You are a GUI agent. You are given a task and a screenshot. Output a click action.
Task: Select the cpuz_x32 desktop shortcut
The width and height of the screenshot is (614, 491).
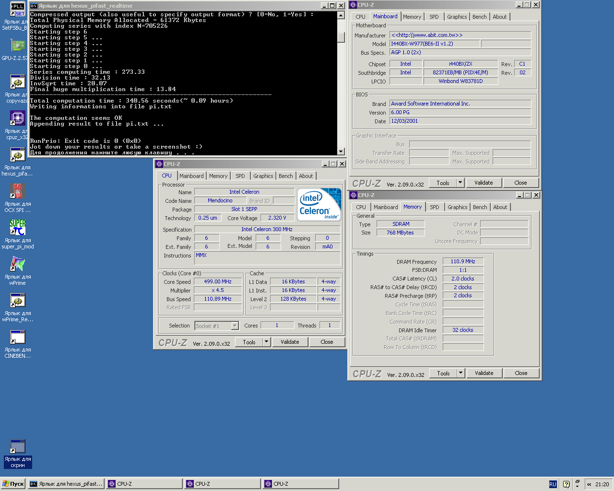[18, 118]
